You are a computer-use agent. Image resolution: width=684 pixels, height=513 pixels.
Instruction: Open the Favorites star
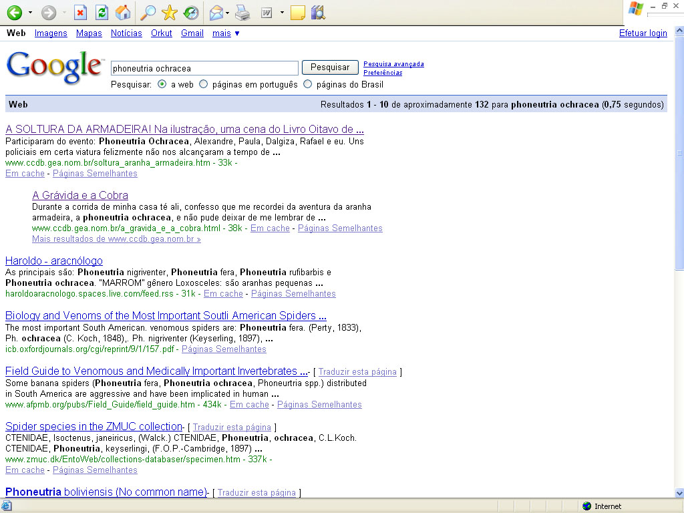[170, 13]
